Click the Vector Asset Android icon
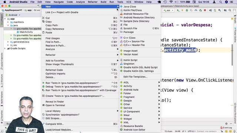Viewport: 237px width, 133px height. coord(121,54)
